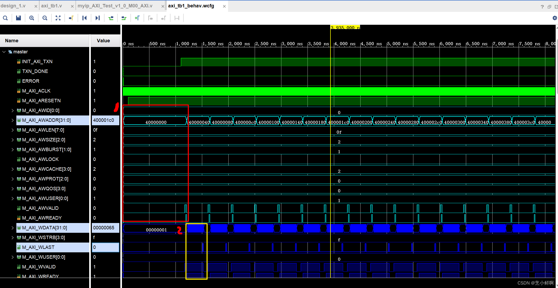
Task: Expand M_AXI_WSTRB[3:0] bus
Action: pyautogui.click(x=12, y=238)
